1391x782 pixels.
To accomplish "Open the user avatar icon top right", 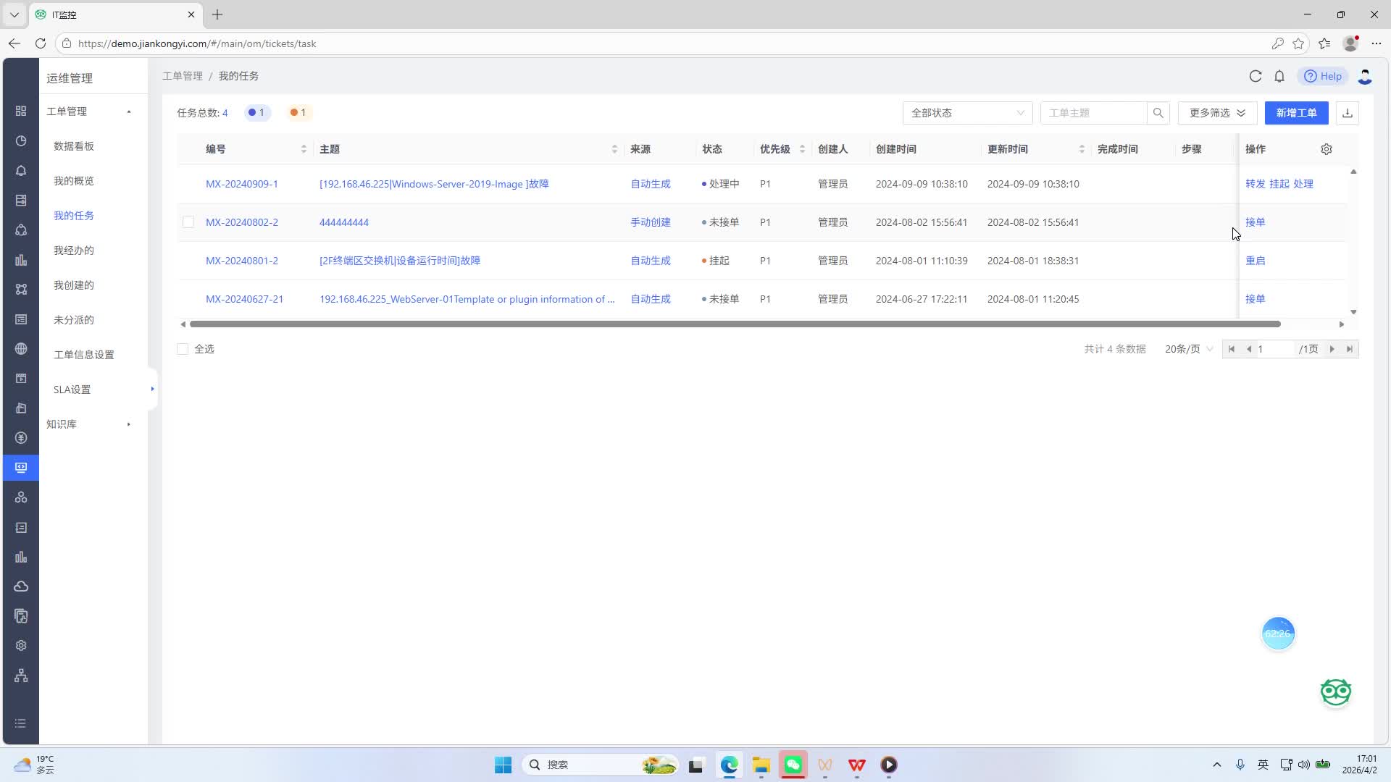I will 1365,76.
